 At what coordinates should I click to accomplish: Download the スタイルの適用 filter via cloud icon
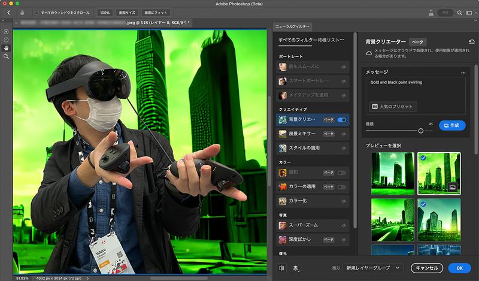pyautogui.click(x=344, y=149)
